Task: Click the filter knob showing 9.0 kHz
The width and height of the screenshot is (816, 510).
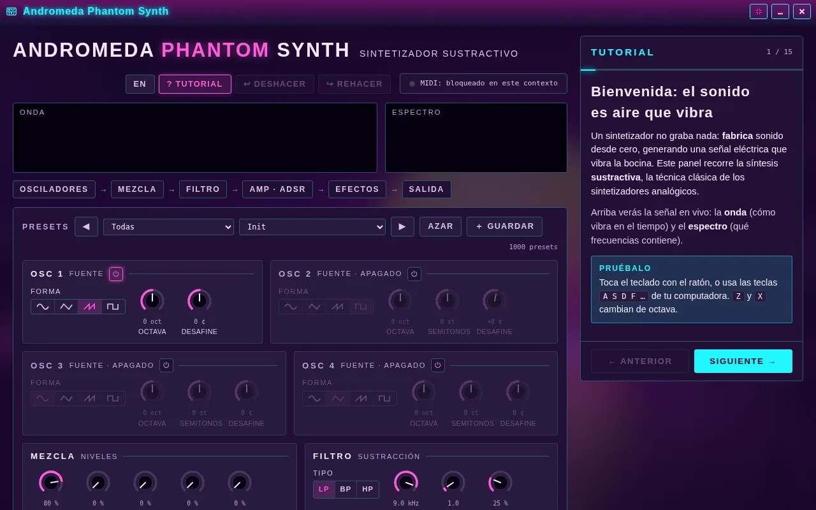Action: [406, 483]
